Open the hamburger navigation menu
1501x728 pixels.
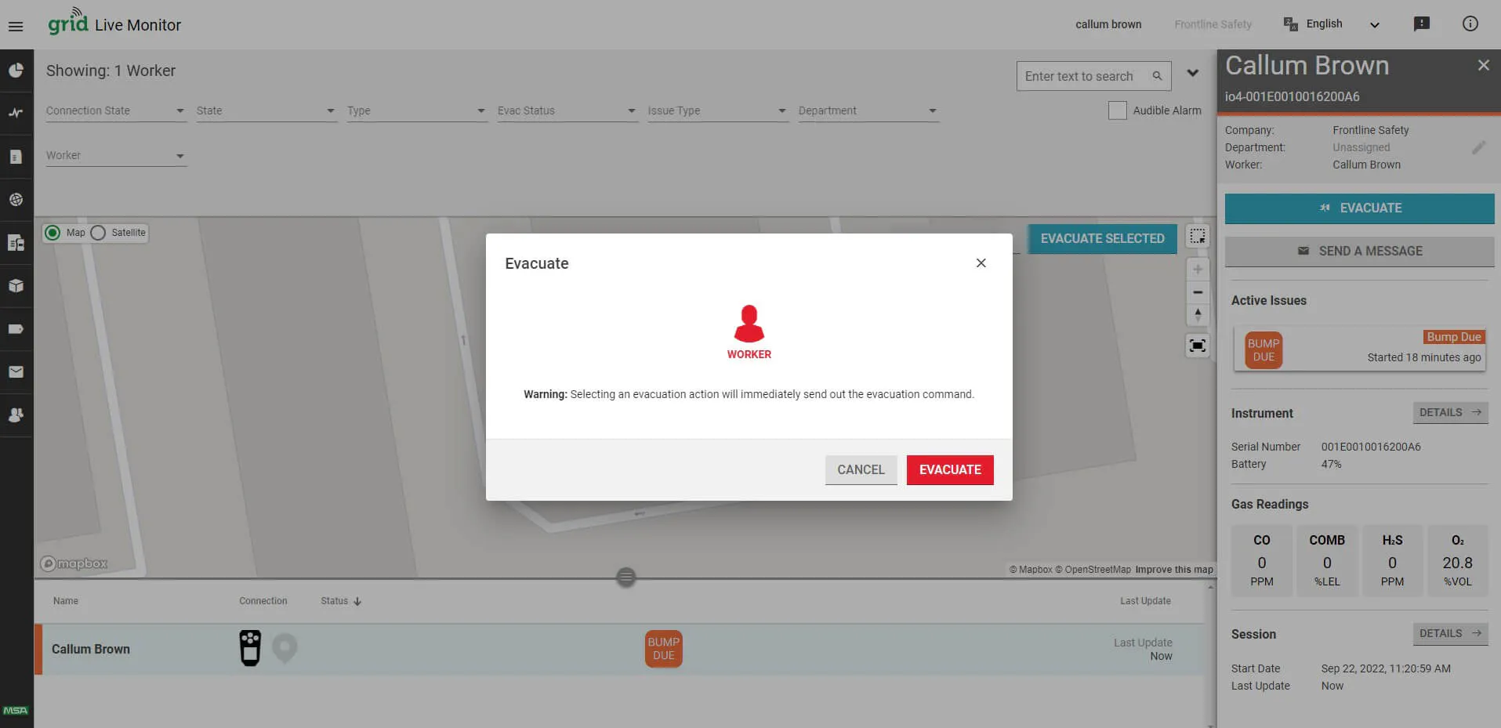tap(16, 26)
